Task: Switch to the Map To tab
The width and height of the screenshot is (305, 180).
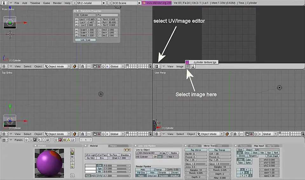Action: point(271,146)
